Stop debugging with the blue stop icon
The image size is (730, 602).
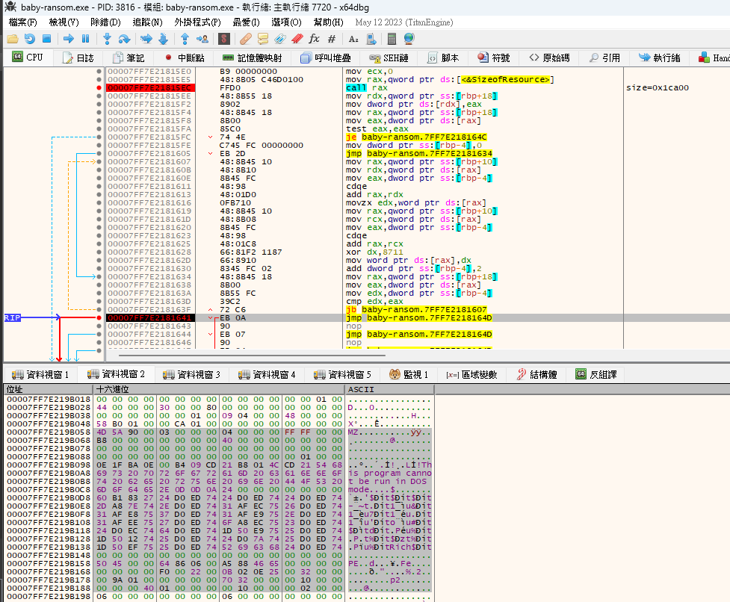pyautogui.click(x=46, y=39)
